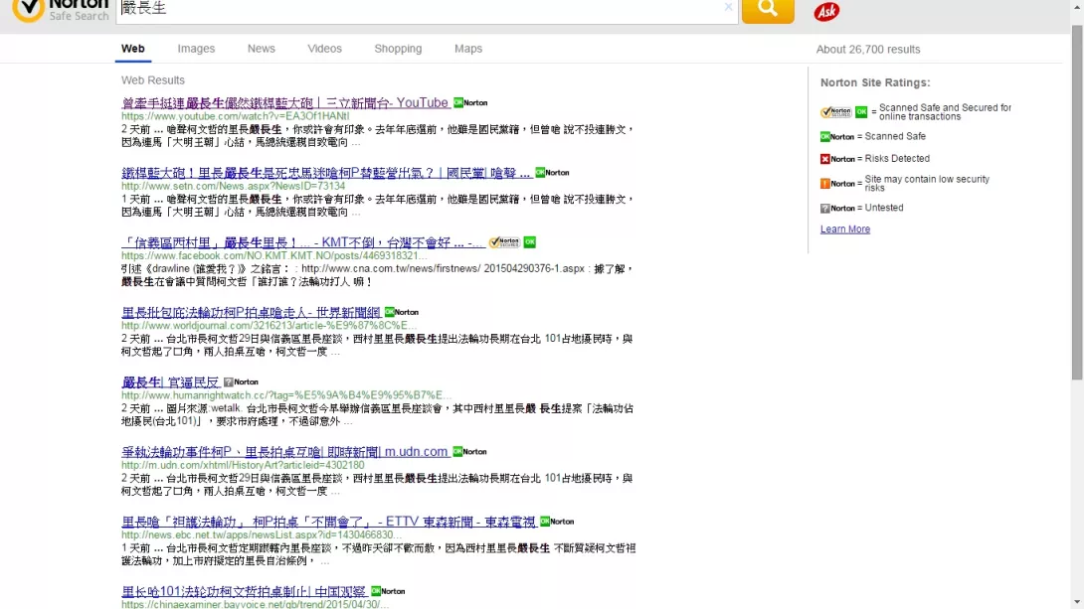Select the Shopping tab

tap(398, 49)
